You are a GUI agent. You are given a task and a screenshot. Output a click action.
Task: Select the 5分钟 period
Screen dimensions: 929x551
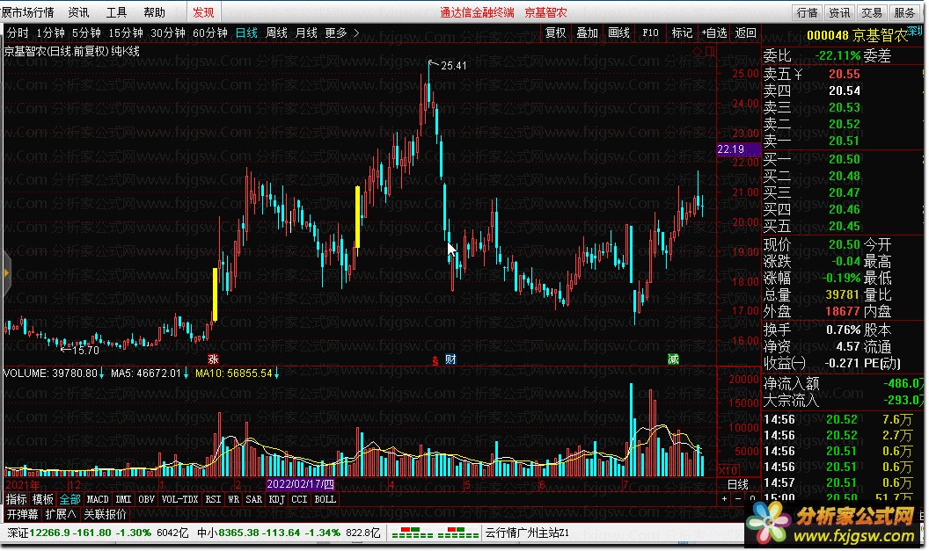pyautogui.click(x=86, y=33)
